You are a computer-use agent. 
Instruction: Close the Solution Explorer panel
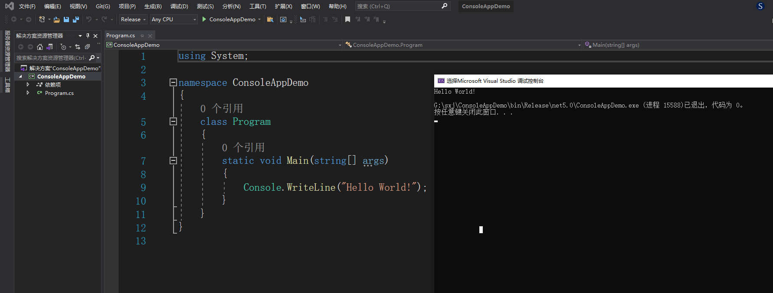[x=95, y=36]
